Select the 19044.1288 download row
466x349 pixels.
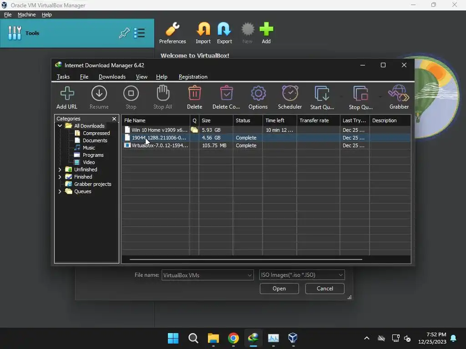(266, 138)
